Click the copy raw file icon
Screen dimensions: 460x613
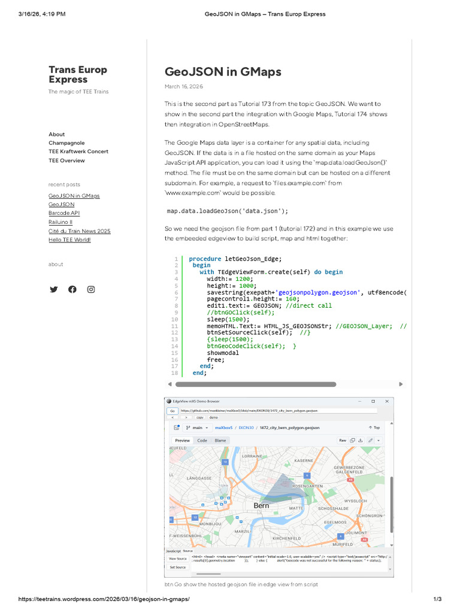click(x=352, y=441)
